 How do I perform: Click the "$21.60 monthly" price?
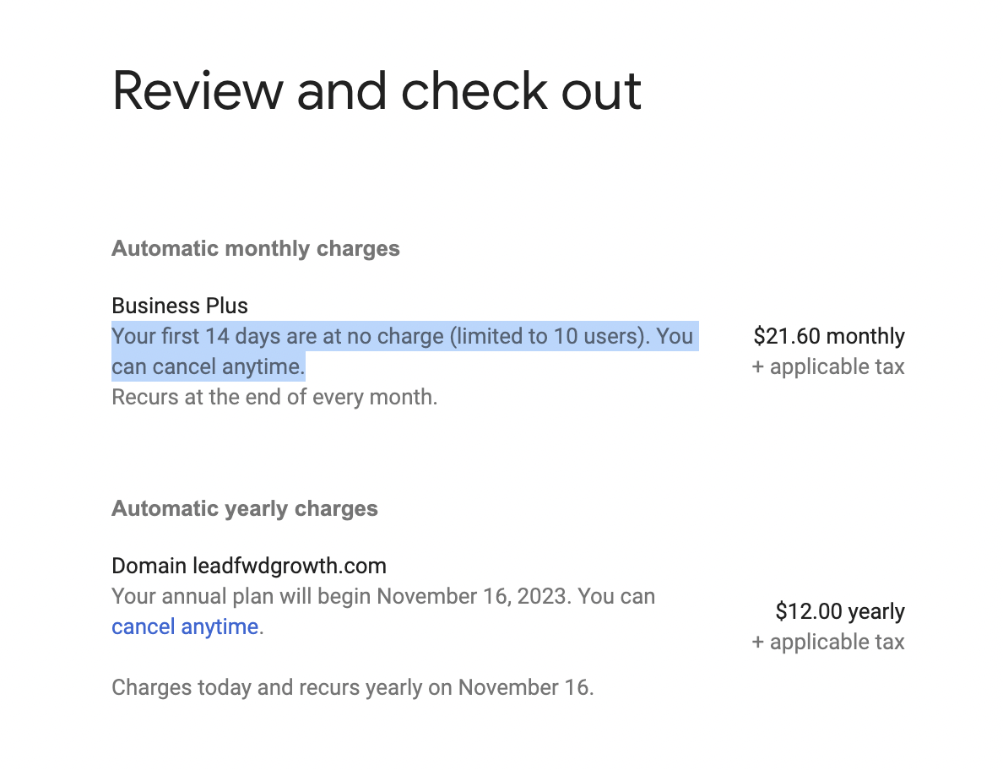(828, 336)
